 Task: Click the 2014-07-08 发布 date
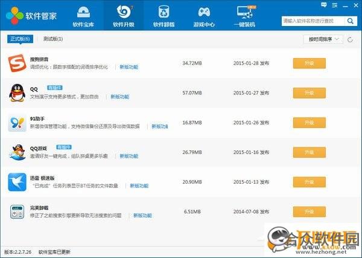coord(251,211)
